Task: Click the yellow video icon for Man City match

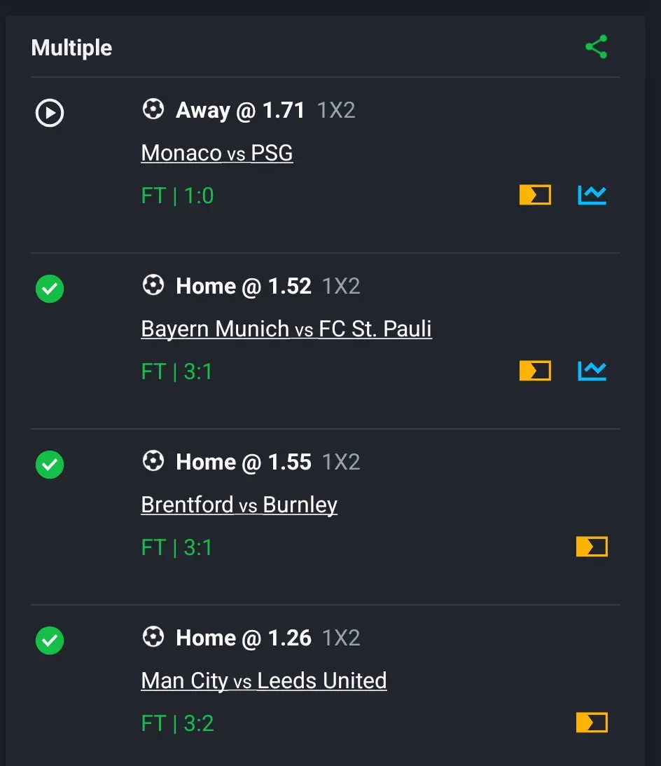Action: (x=592, y=723)
